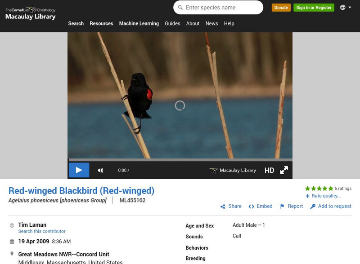Click the Embed code icon
Viewport: 360px width, 264px height.
pos(252,206)
